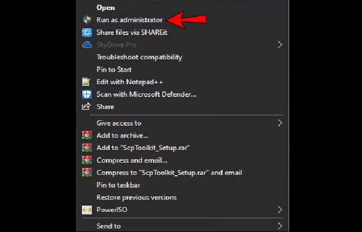This screenshot has height=232, width=362.
Task: Select Add to "ScpToolkit_Setup.rar"
Action: [143, 148]
